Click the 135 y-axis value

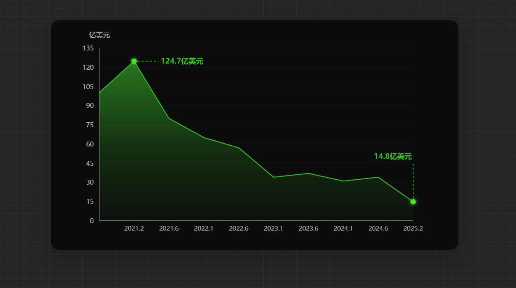[88, 48]
